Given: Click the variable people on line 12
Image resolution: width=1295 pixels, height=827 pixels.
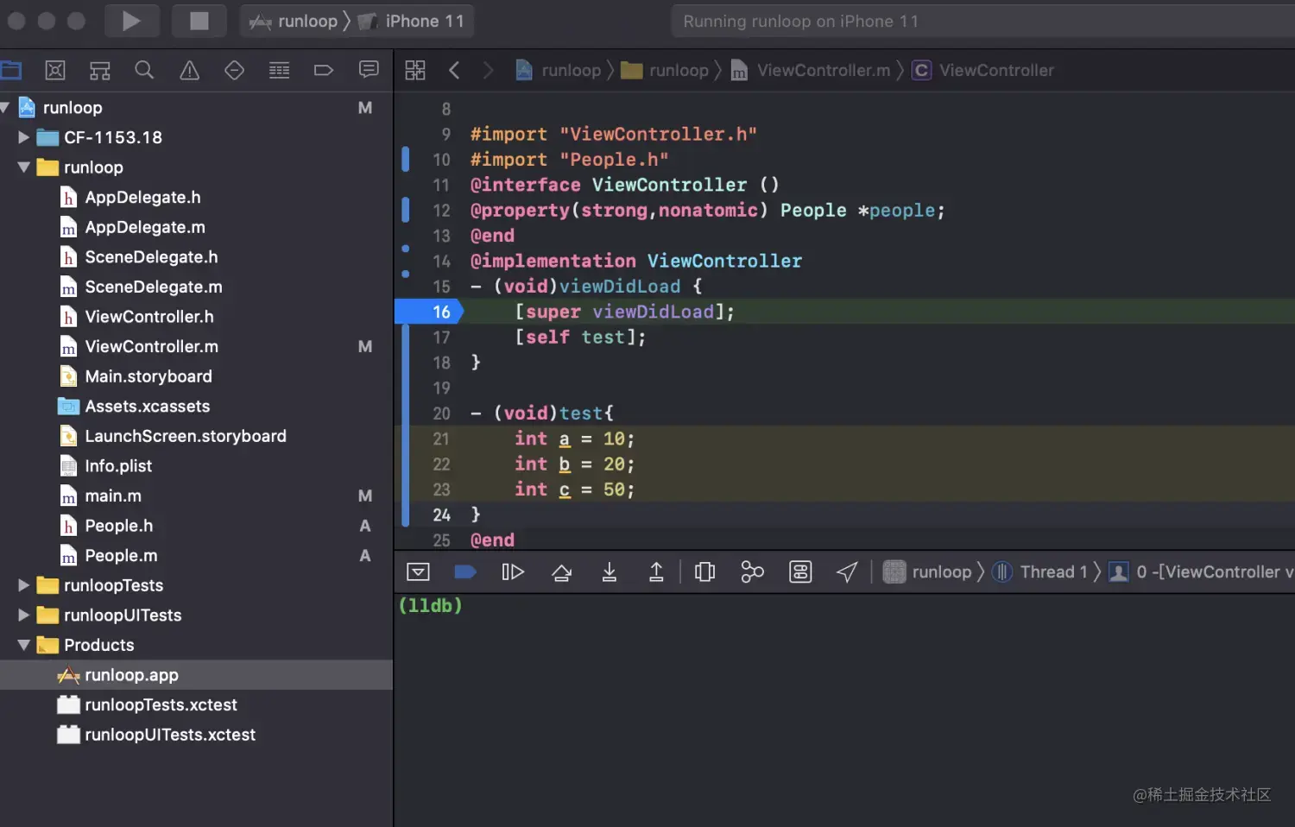Looking at the screenshot, I should pos(901,210).
